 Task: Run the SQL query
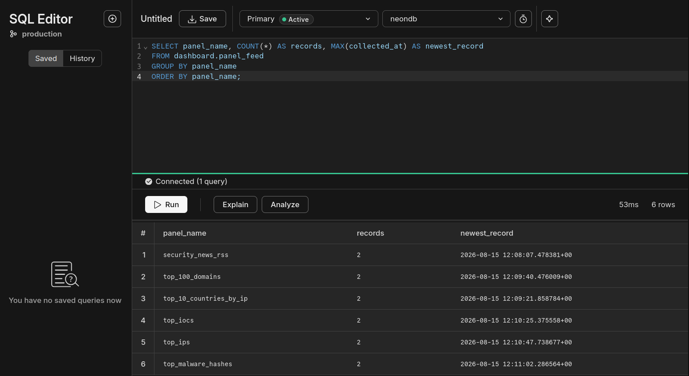coord(166,204)
